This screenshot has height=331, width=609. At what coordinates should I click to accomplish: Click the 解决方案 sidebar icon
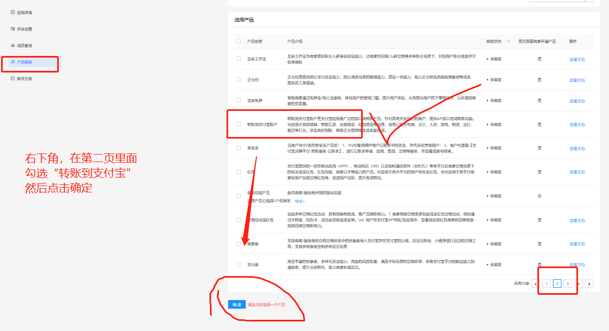pos(12,78)
